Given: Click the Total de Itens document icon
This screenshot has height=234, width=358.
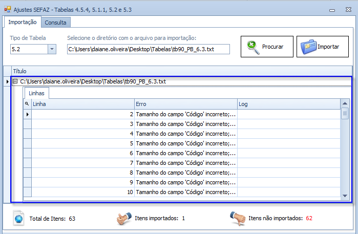Looking at the screenshot, I should 18,218.
